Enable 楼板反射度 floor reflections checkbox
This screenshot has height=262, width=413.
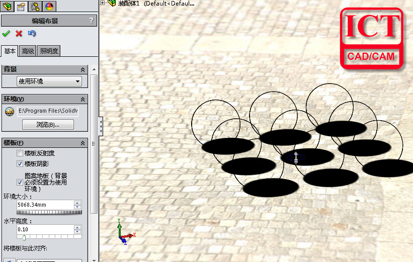20,153
